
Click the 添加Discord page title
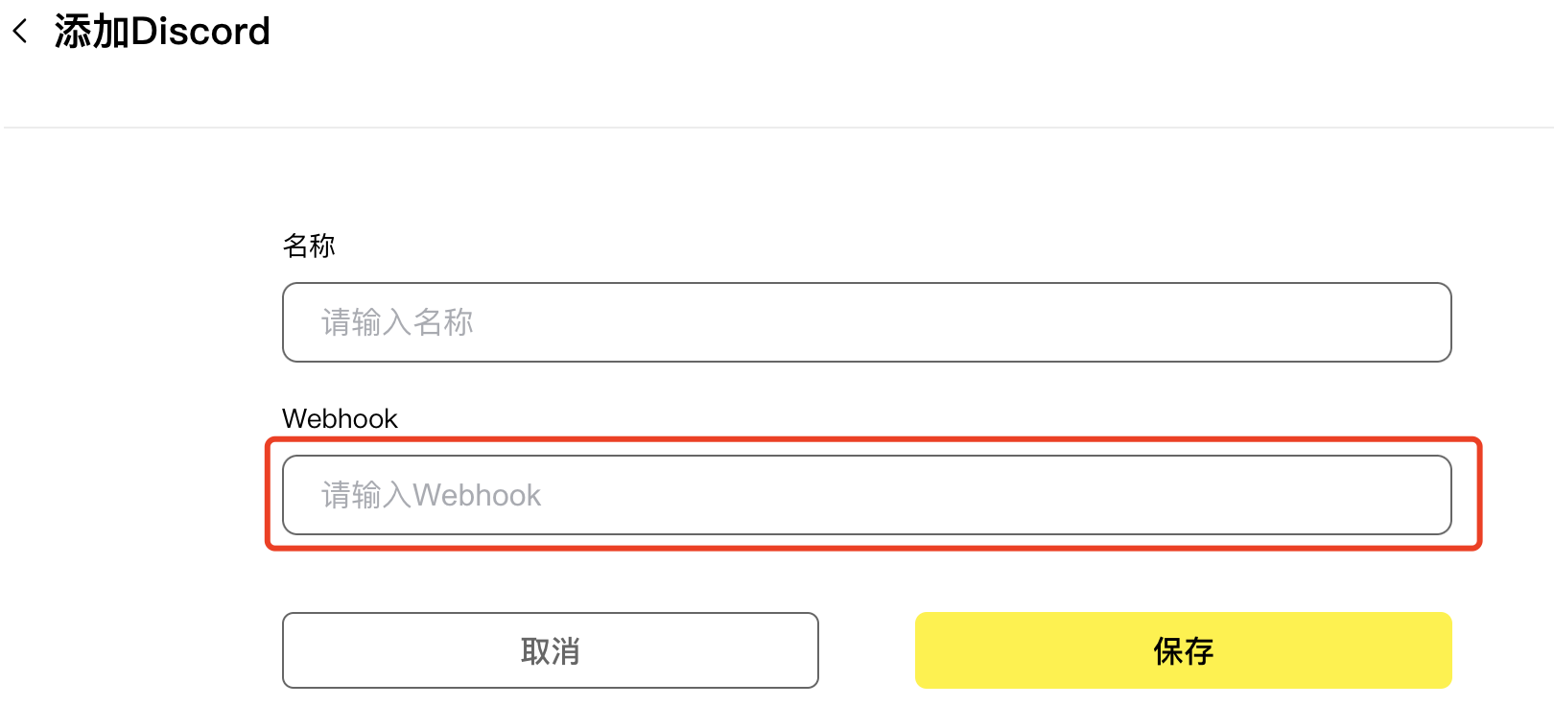click(162, 32)
